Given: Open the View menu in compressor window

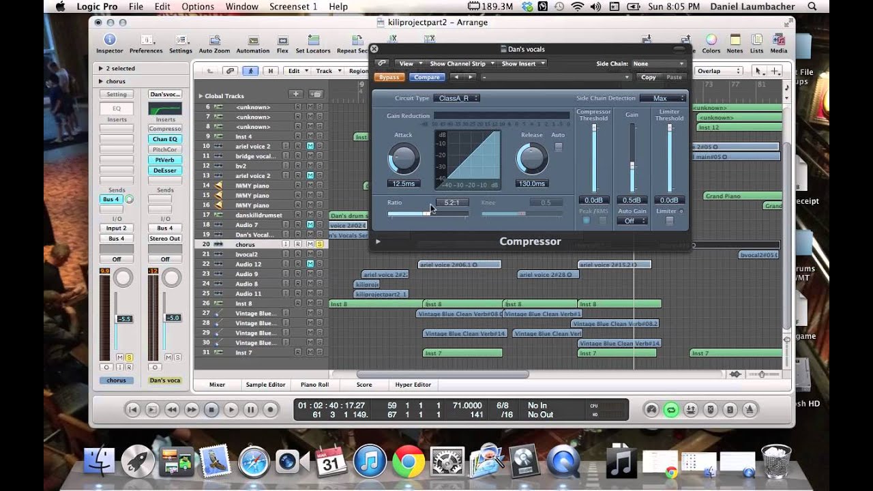Looking at the screenshot, I should pos(409,63).
